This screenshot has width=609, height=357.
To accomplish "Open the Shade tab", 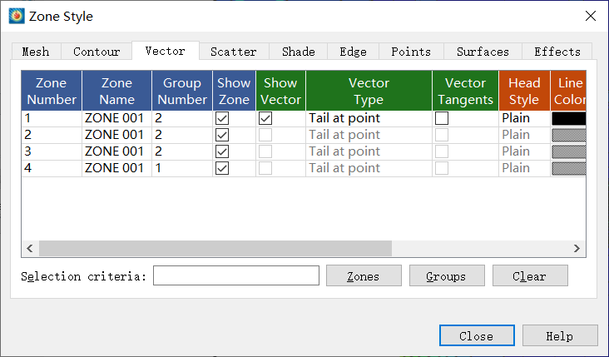I will click(299, 52).
